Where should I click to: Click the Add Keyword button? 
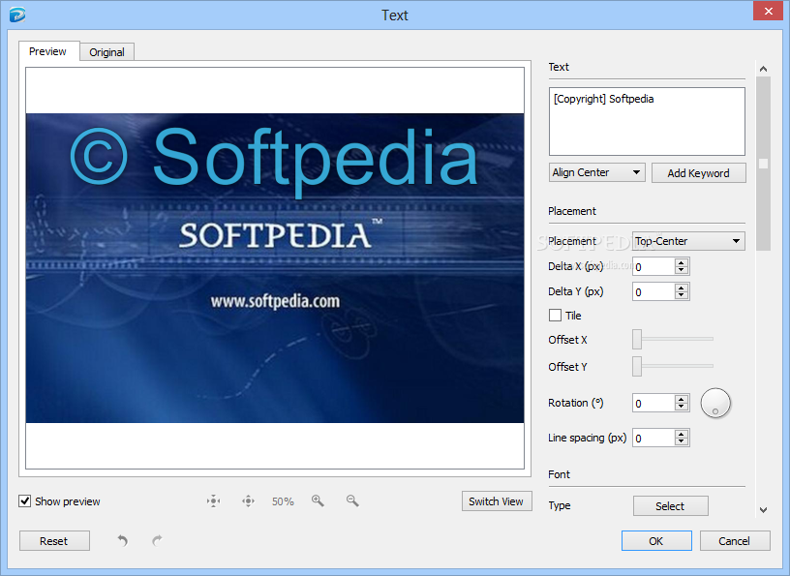click(698, 173)
